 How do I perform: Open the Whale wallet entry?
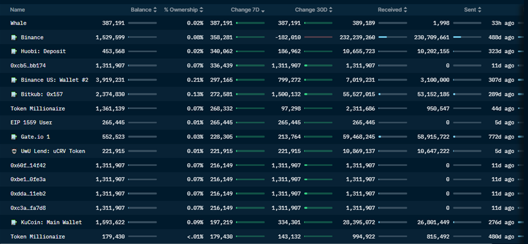[x=18, y=23]
